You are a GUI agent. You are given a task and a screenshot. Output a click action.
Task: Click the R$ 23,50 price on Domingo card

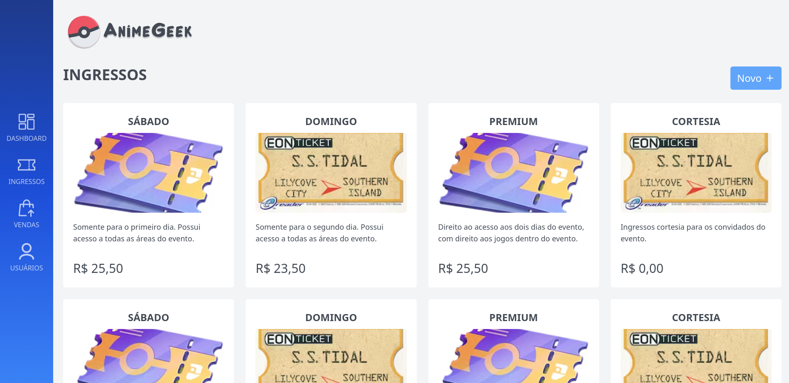pos(280,268)
